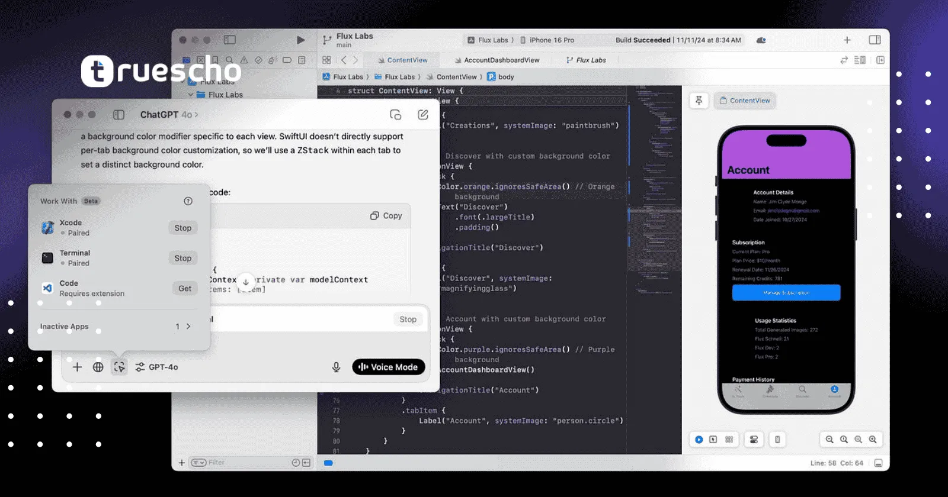Switch the canvas to selectable mode
The image size is (948, 497).
tap(713, 440)
